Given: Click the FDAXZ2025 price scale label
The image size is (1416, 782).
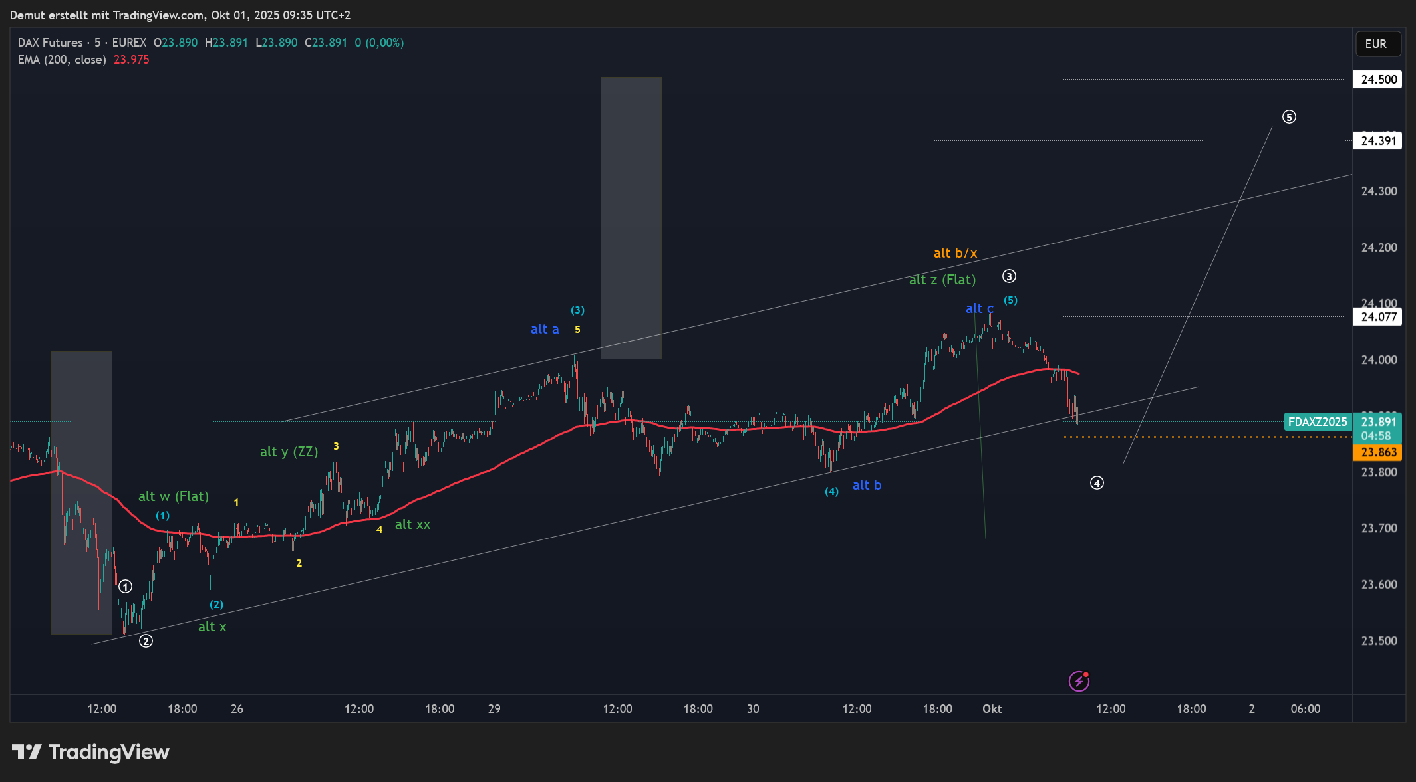Looking at the screenshot, I should click(1317, 422).
